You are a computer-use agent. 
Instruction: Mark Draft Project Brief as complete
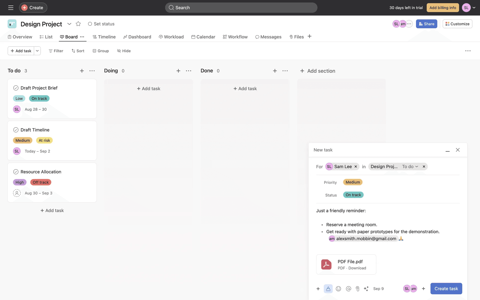point(16,88)
